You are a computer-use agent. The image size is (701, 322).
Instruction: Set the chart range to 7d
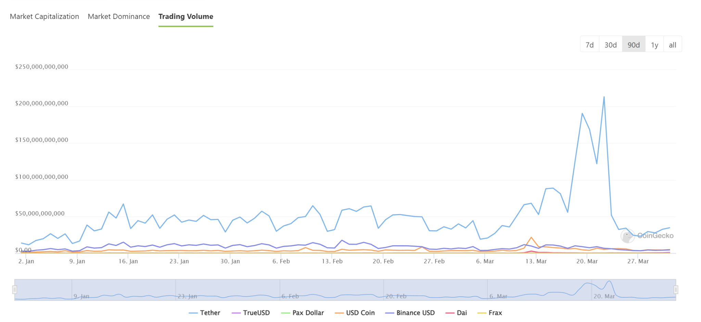(x=589, y=45)
